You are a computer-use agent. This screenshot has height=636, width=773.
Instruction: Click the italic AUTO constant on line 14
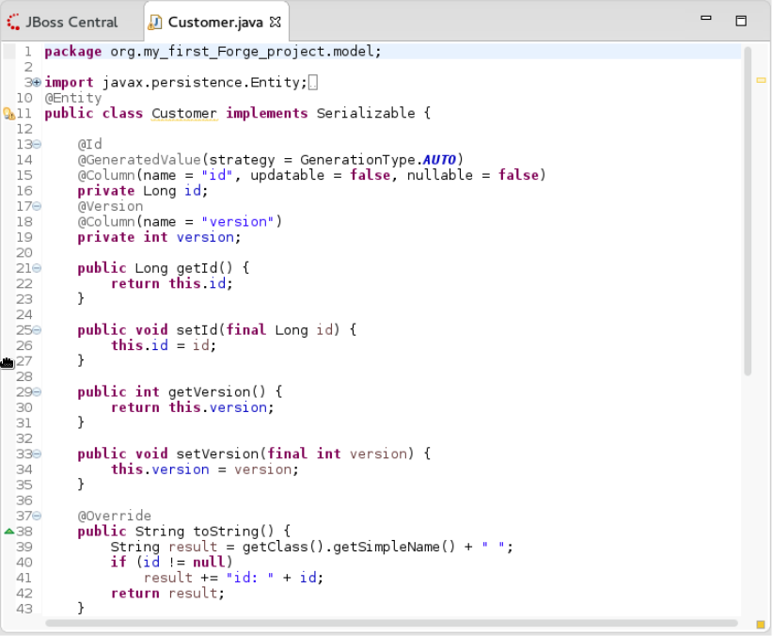tap(439, 160)
